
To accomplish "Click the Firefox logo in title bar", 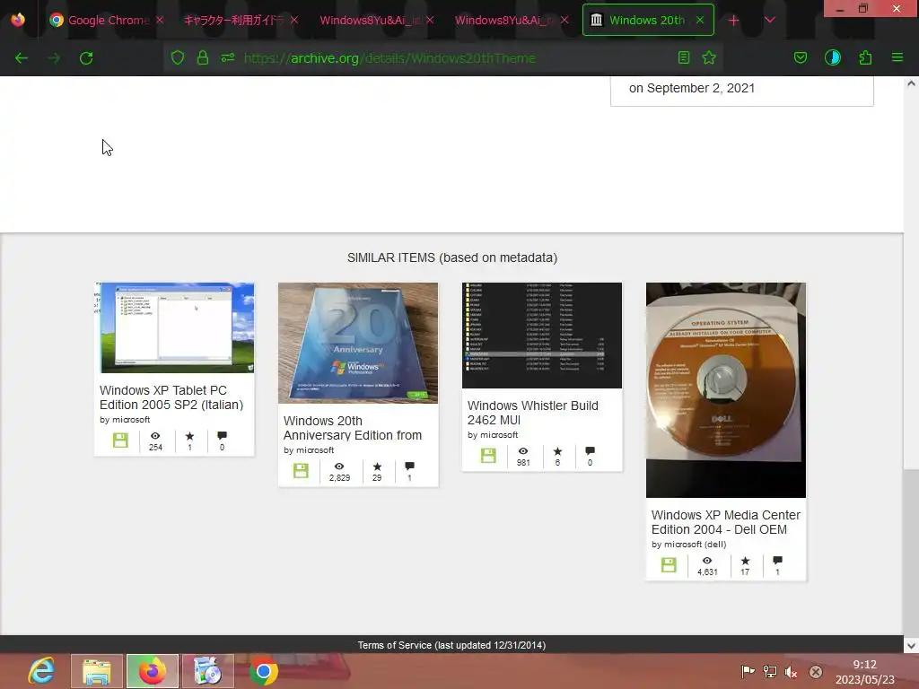I will [18, 20].
